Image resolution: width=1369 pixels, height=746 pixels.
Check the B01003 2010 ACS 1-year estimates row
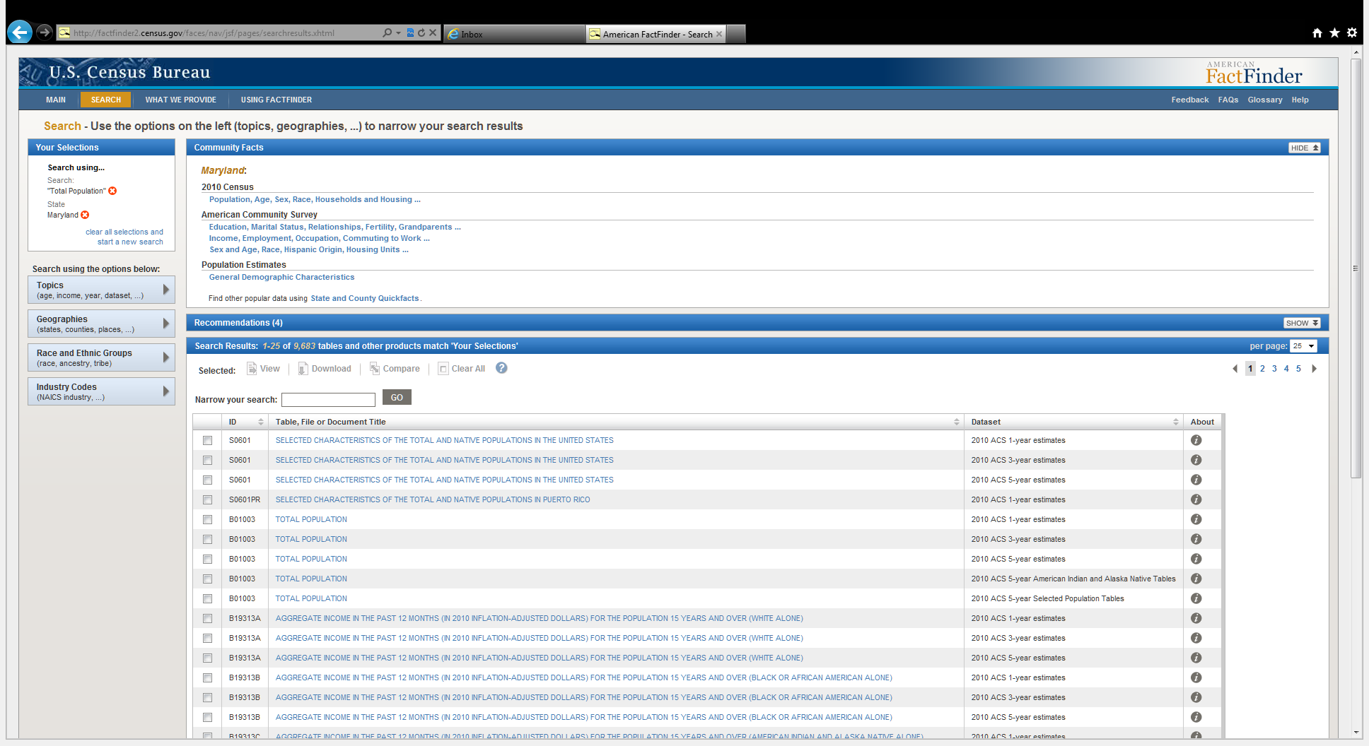click(207, 519)
